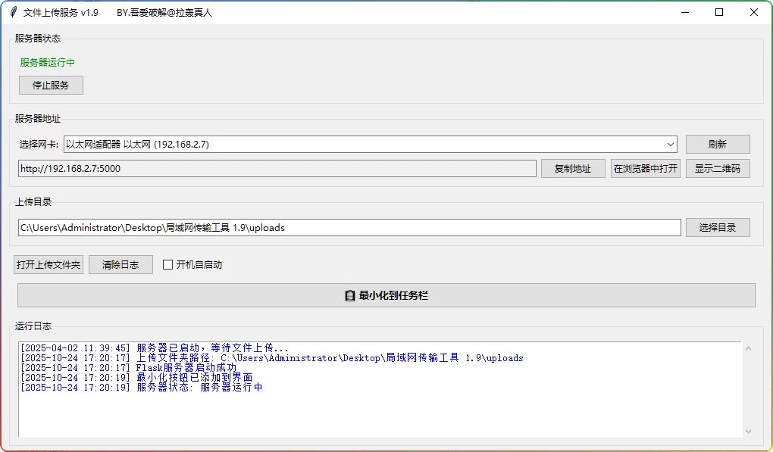Viewport: 773px width, 452px height.
Task: Show the QR code via 显示二维码
Action: tap(717, 168)
